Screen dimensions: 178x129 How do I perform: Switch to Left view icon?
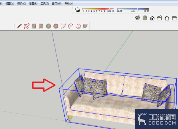(174, 18)
